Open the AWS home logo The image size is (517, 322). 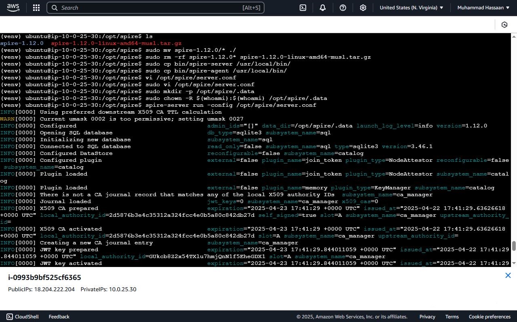[x=13, y=8]
